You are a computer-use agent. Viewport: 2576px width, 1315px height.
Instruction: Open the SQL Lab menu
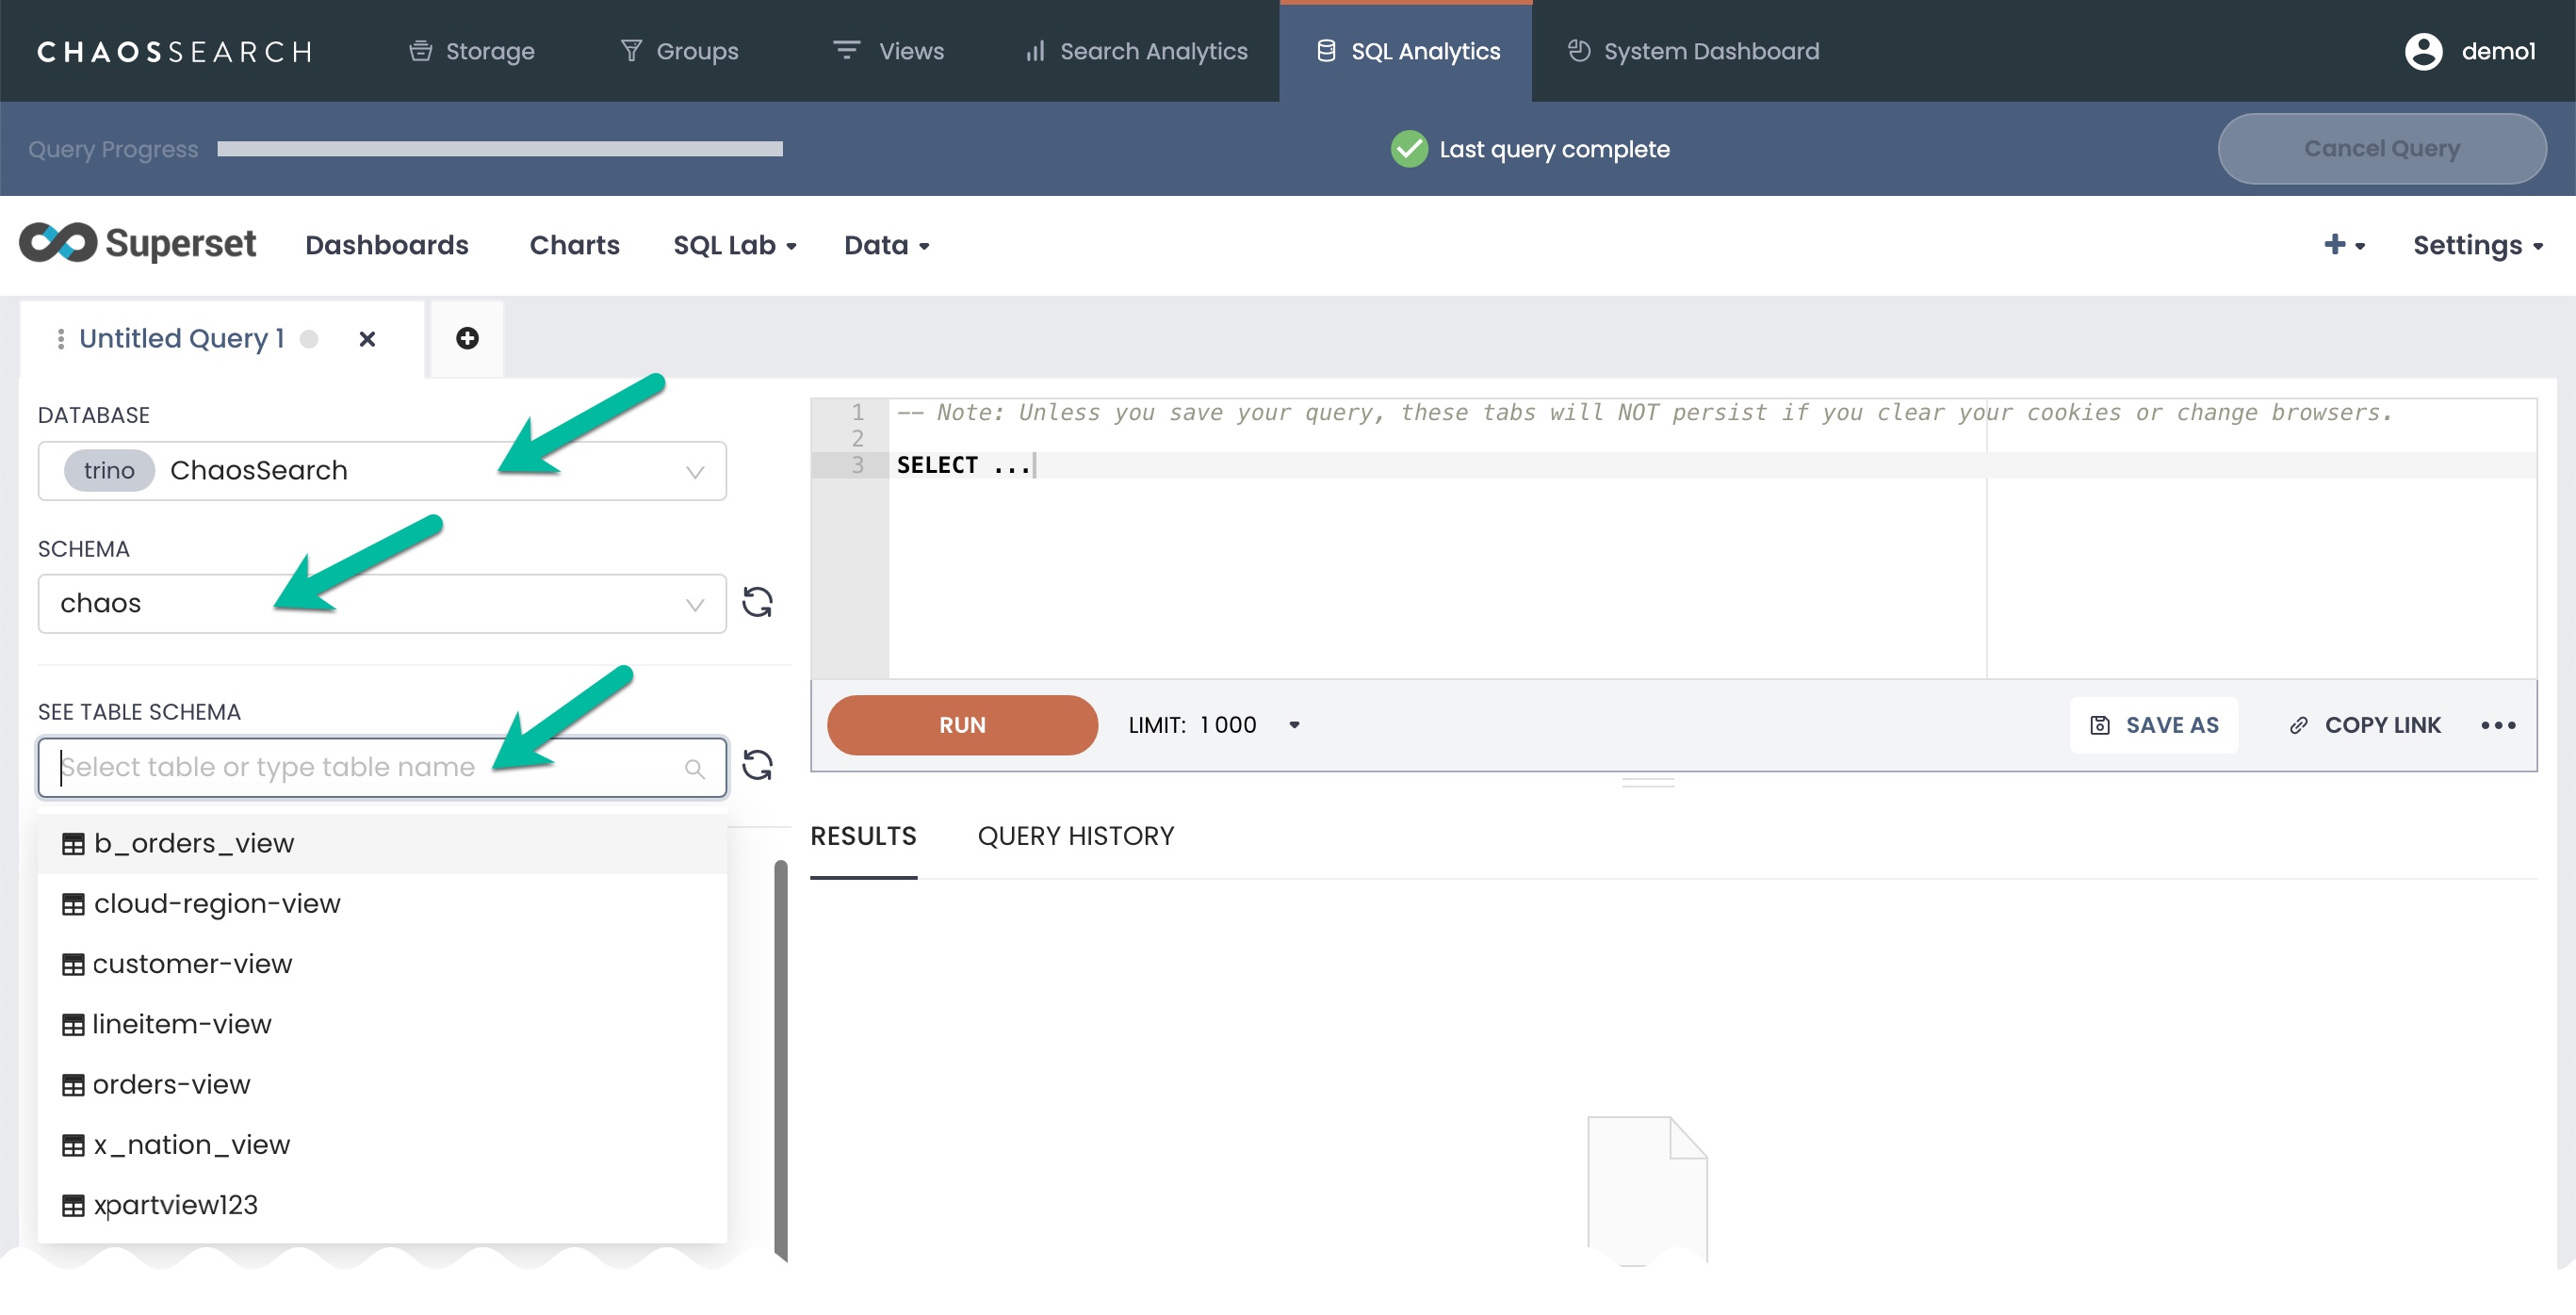(x=734, y=245)
